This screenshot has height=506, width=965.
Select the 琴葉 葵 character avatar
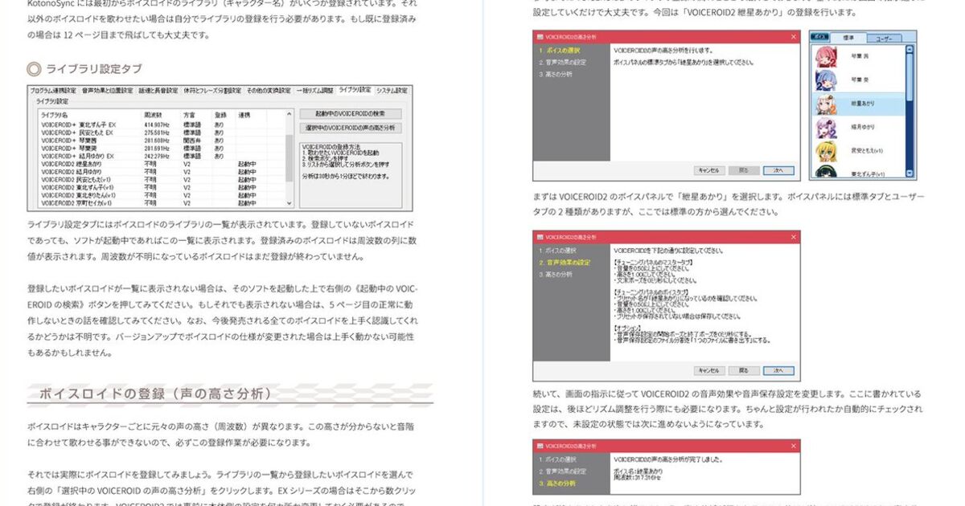827,80
